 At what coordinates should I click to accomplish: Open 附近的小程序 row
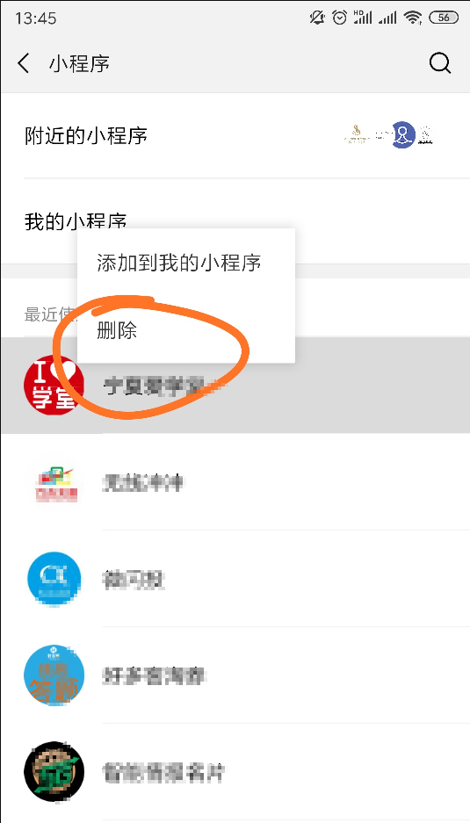click(x=235, y=135)
